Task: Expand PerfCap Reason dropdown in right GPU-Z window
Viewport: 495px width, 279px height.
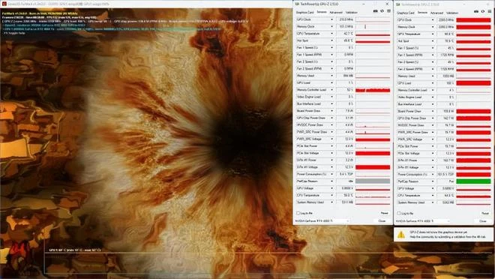Action: 433,181
